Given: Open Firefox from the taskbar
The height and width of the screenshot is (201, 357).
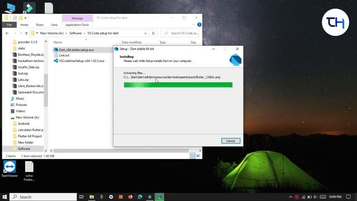Looking at the screenshot, I should click(130, 197).
